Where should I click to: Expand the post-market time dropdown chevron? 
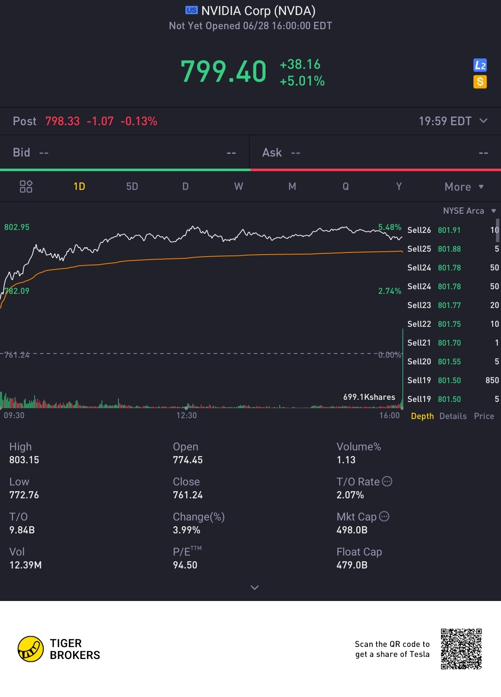[x=483, y=121]
